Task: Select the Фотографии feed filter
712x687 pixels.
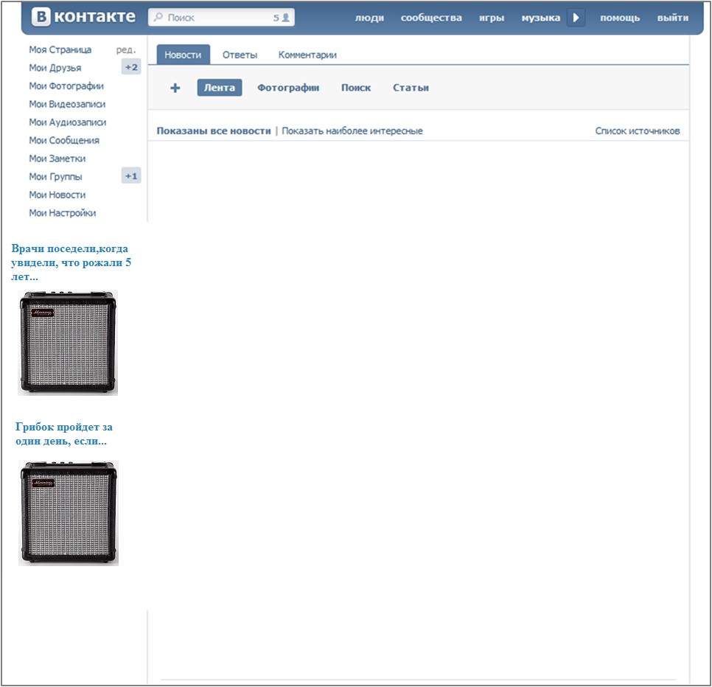Action: 288,88
